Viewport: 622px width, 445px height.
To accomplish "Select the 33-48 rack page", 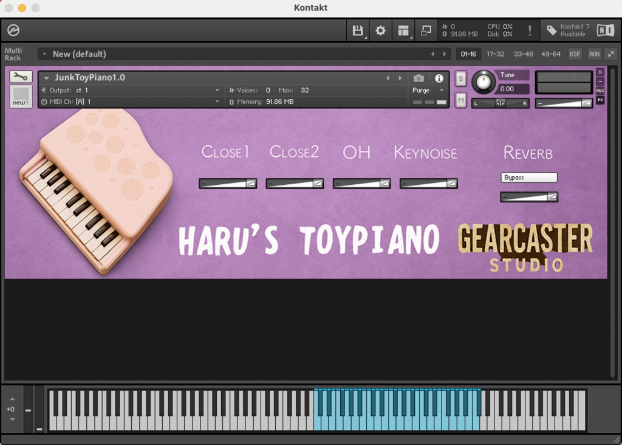I will pyautogui.click(x=523, y=54).
